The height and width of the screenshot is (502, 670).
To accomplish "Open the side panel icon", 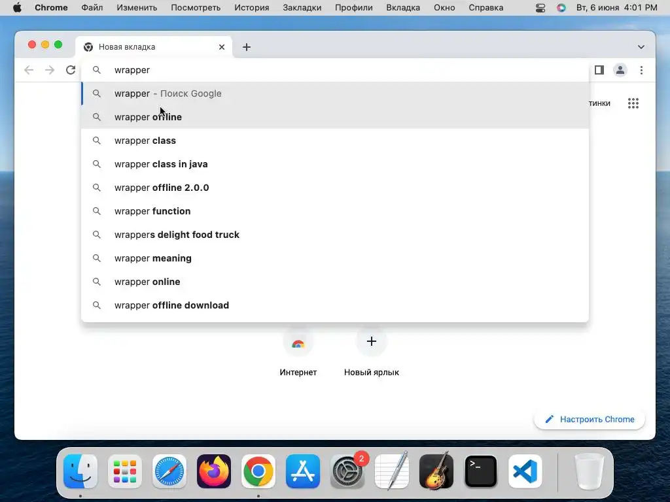I will (599, 70).
